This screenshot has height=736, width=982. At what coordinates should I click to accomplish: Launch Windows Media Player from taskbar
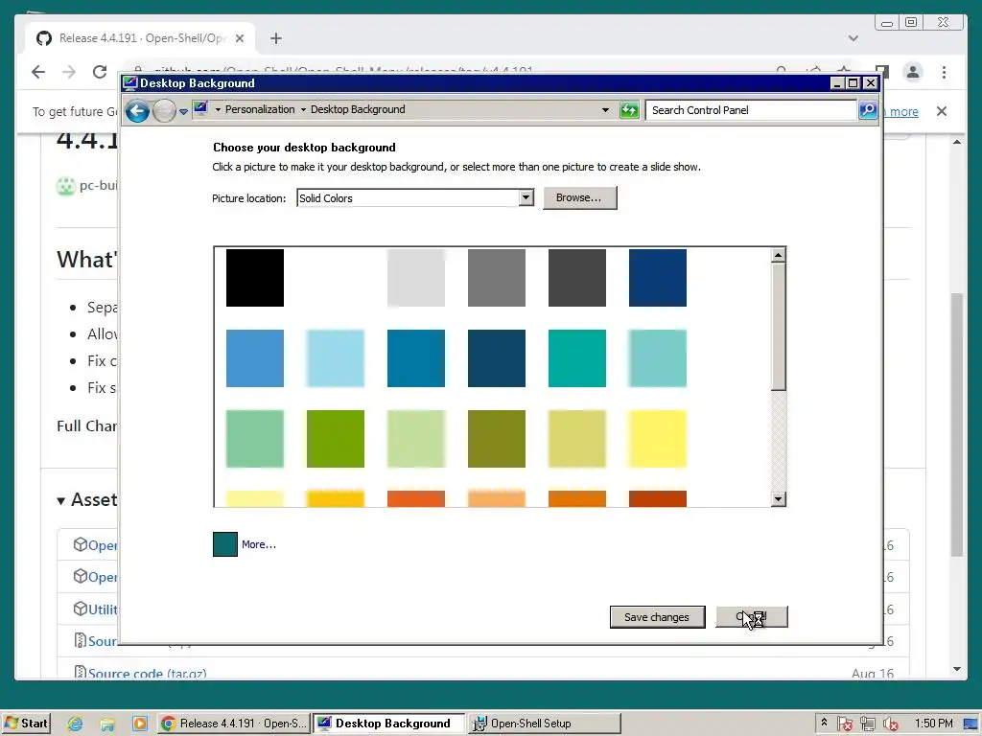140,724
